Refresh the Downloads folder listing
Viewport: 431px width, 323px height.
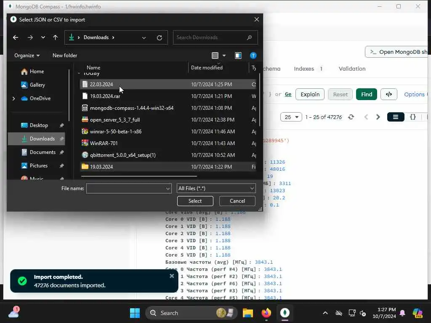(160, 37)
